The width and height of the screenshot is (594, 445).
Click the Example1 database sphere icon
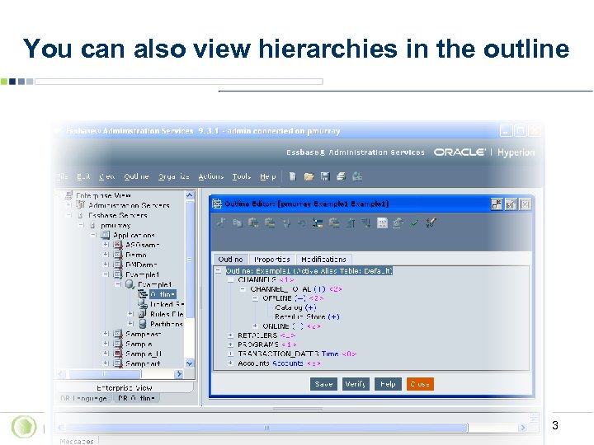click(130, 284)
